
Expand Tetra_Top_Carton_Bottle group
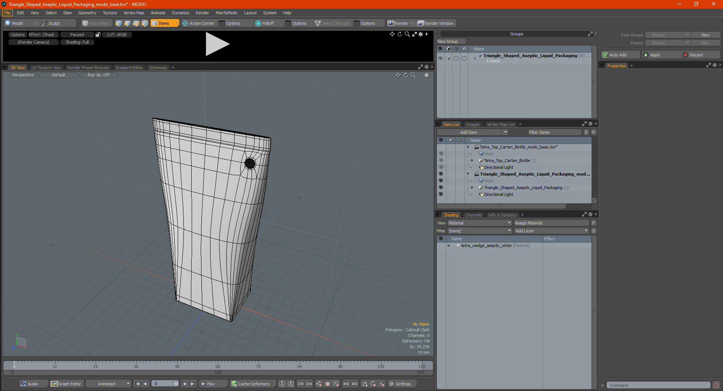(473, 161)
